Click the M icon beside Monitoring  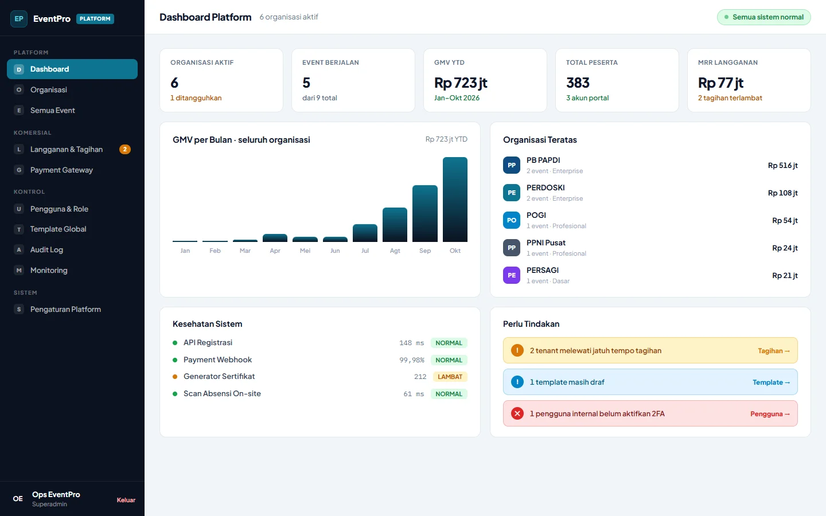19,271
